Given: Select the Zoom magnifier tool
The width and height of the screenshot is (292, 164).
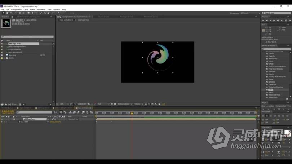Looking at the screenshot, I should pyautogui.click(x=11, y=13).
